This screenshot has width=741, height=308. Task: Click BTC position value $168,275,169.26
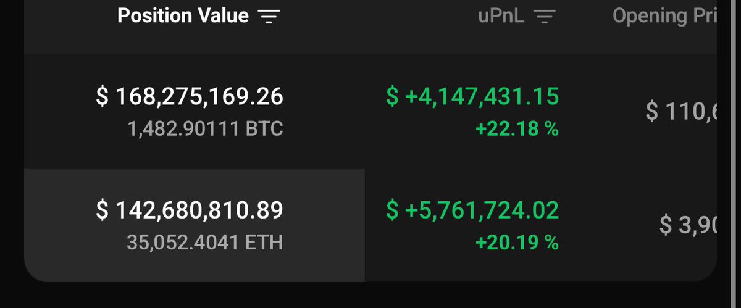[190, 96]
